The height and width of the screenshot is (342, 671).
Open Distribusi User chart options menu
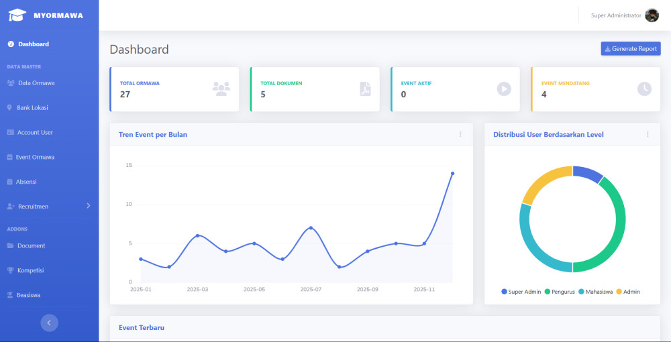coord(648,134)
